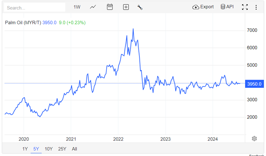Click the 5000 y-axis label
Viewport: 266px width, 156px height.
tap(252, 65)
